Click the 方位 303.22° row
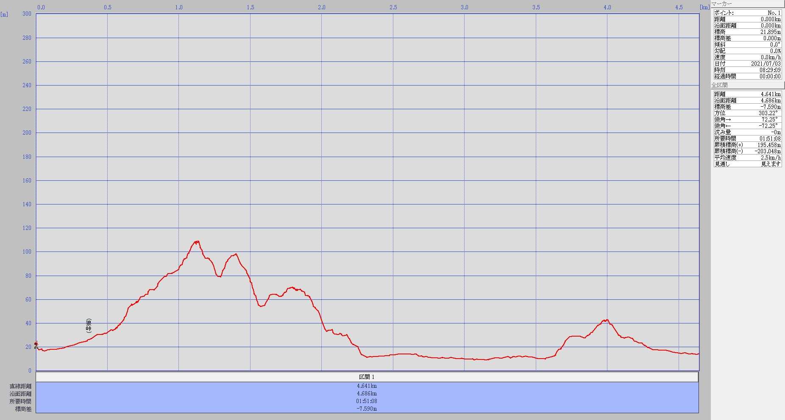Viewport: 785px width, 420px height. [x=747, y=113]
